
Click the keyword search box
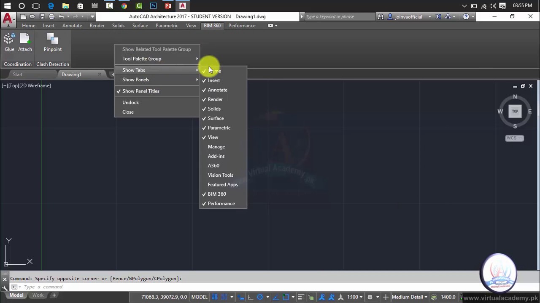(x=340, y=17)
